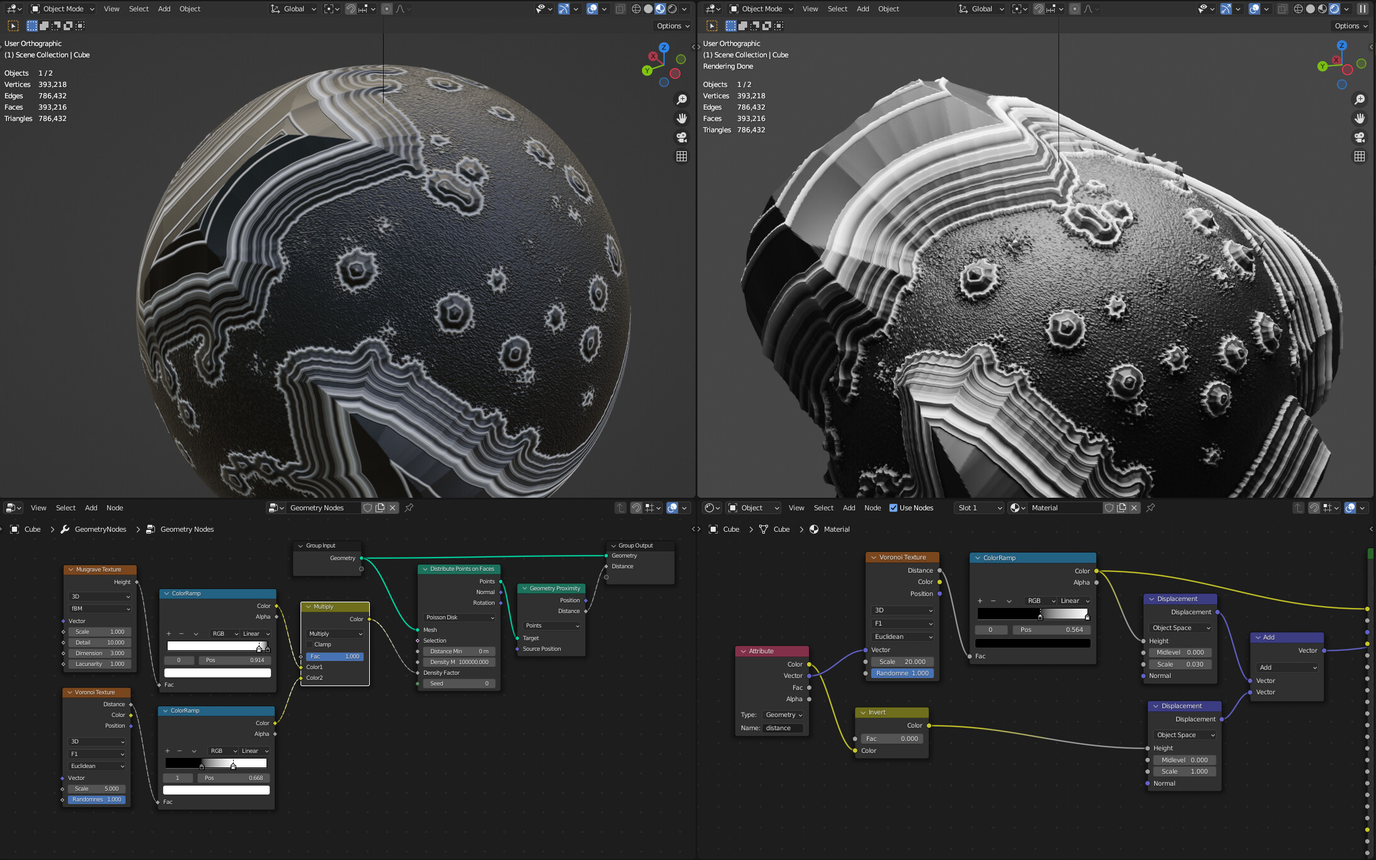Click GeometryNodes breadcrumb
Screen dimensions: 1376x860
[100, 529]
